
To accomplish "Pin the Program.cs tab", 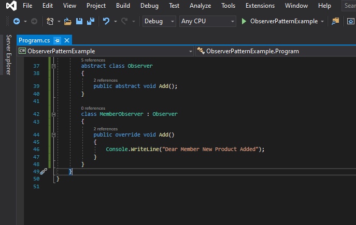I will pos(57,40).
